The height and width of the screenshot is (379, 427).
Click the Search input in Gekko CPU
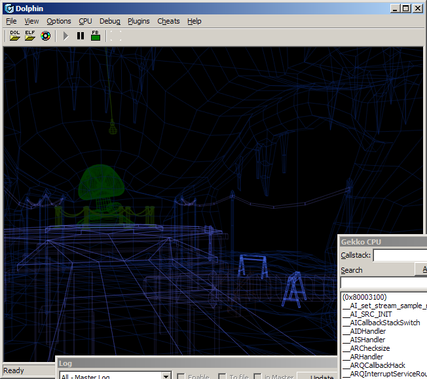coord(384,283)
